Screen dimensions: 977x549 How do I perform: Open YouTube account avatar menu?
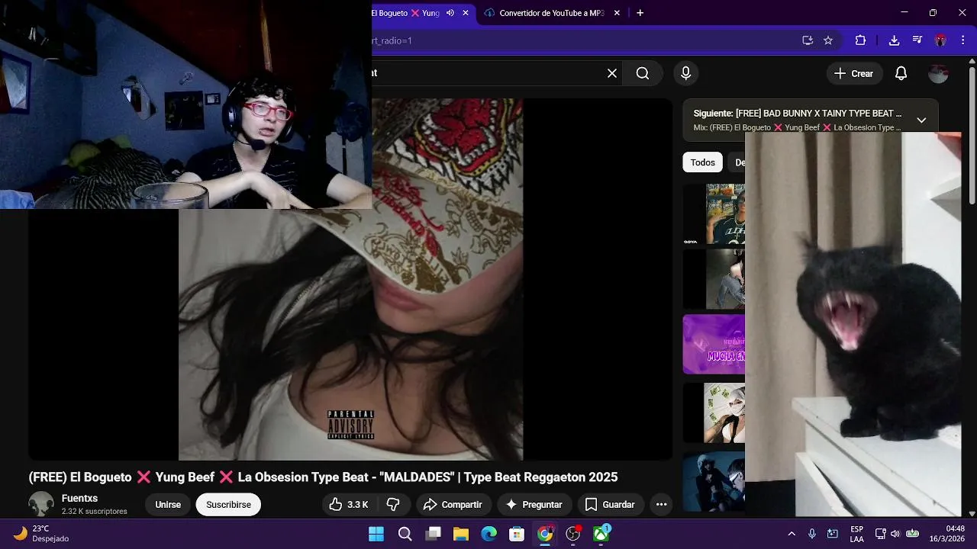click(938, 73)
